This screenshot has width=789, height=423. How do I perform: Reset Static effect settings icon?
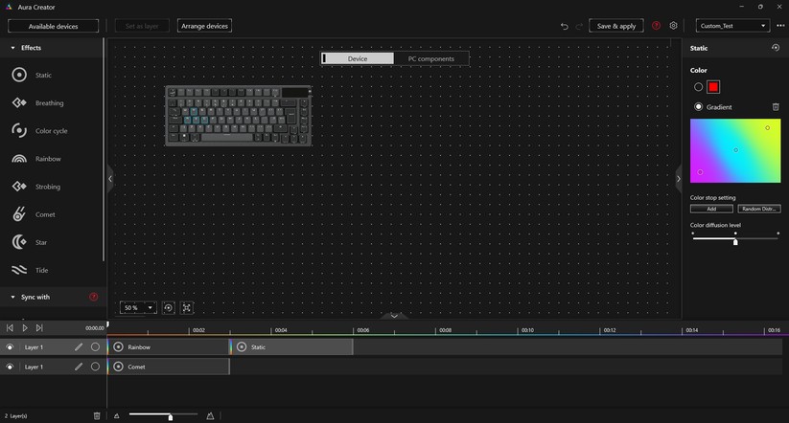[x=775, y=47]
